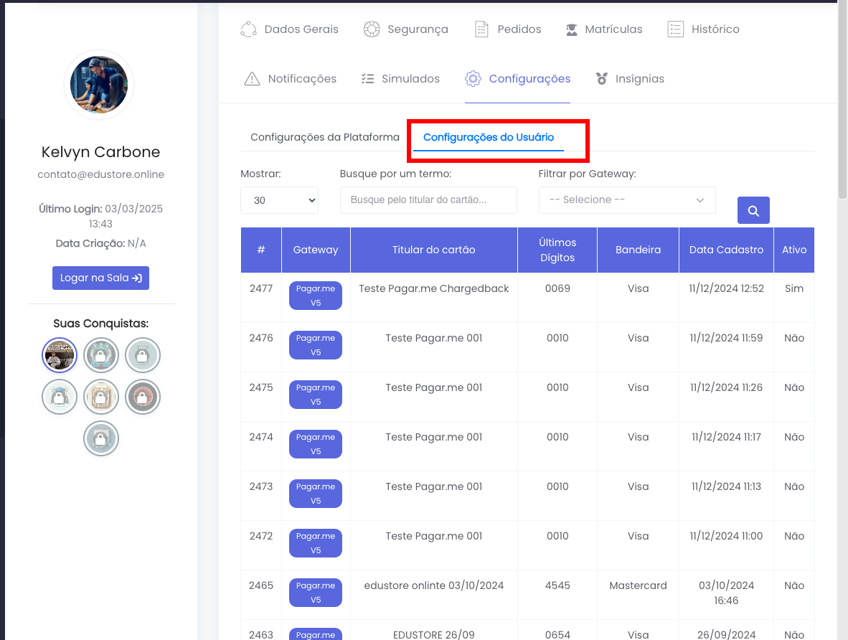This screenshot has width=848, height=640.
Task: Open the Segurança tab
Action: [x=405, y=29]
